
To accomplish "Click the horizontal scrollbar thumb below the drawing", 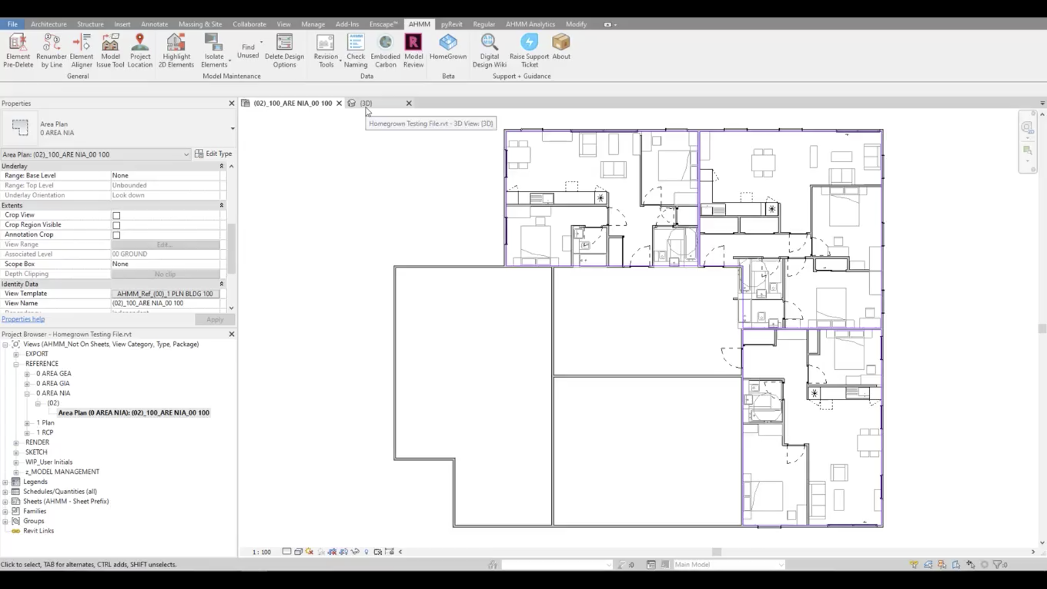I will click(717, 552).
